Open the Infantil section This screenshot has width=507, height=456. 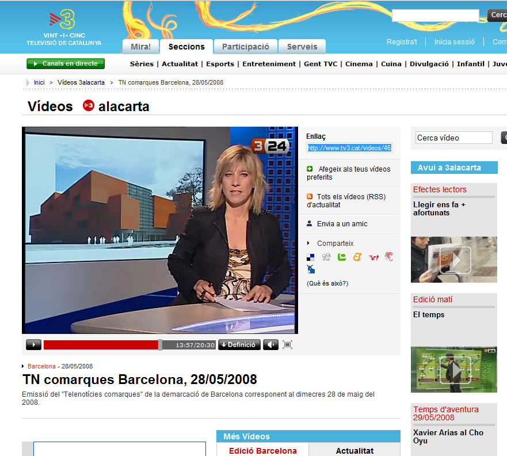tap(471, 64)
